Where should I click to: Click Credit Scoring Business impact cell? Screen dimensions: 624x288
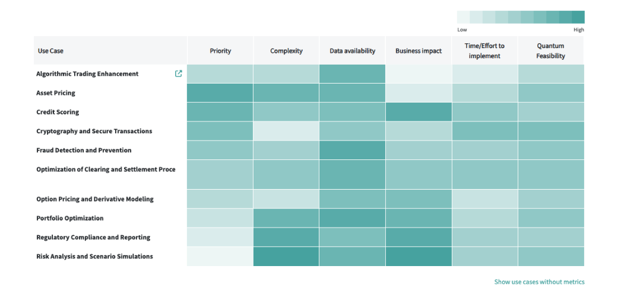click(x=419, y=112)
